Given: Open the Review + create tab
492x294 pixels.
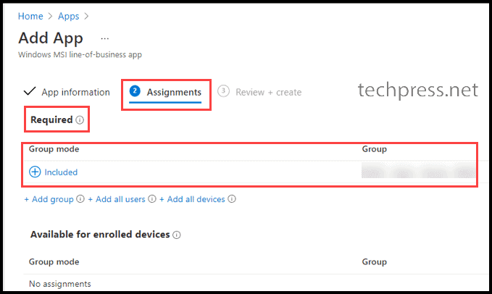Looking at the screenshot, I should [269, 92].
